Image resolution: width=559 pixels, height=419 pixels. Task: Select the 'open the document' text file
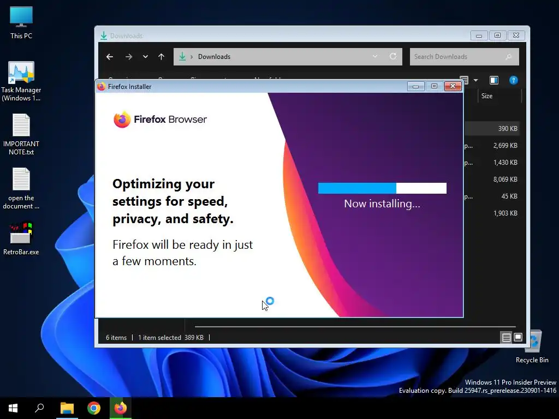tap(21, 188)
